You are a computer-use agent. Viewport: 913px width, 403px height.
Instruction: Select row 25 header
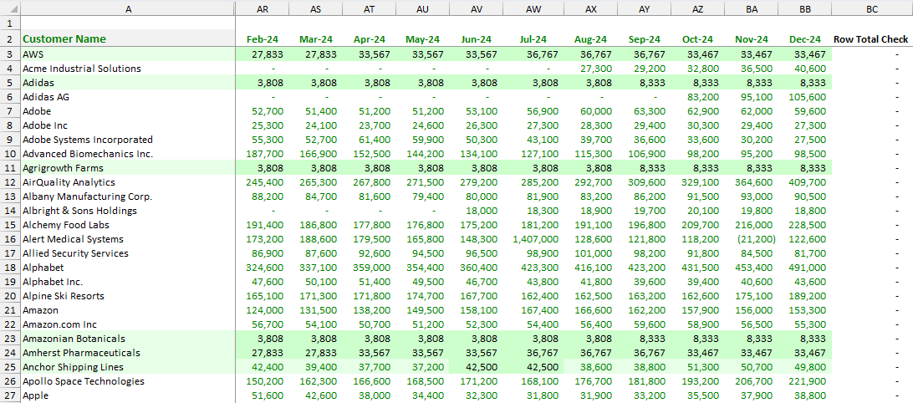[x=11, y=367]
